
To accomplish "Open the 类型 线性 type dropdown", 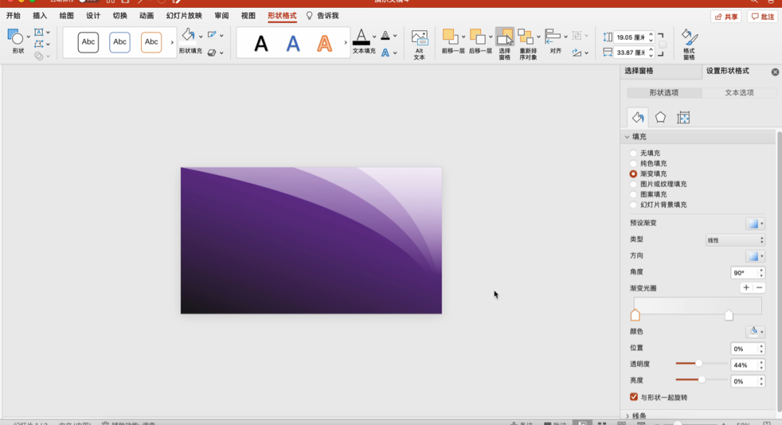I will tap(735, 240).
